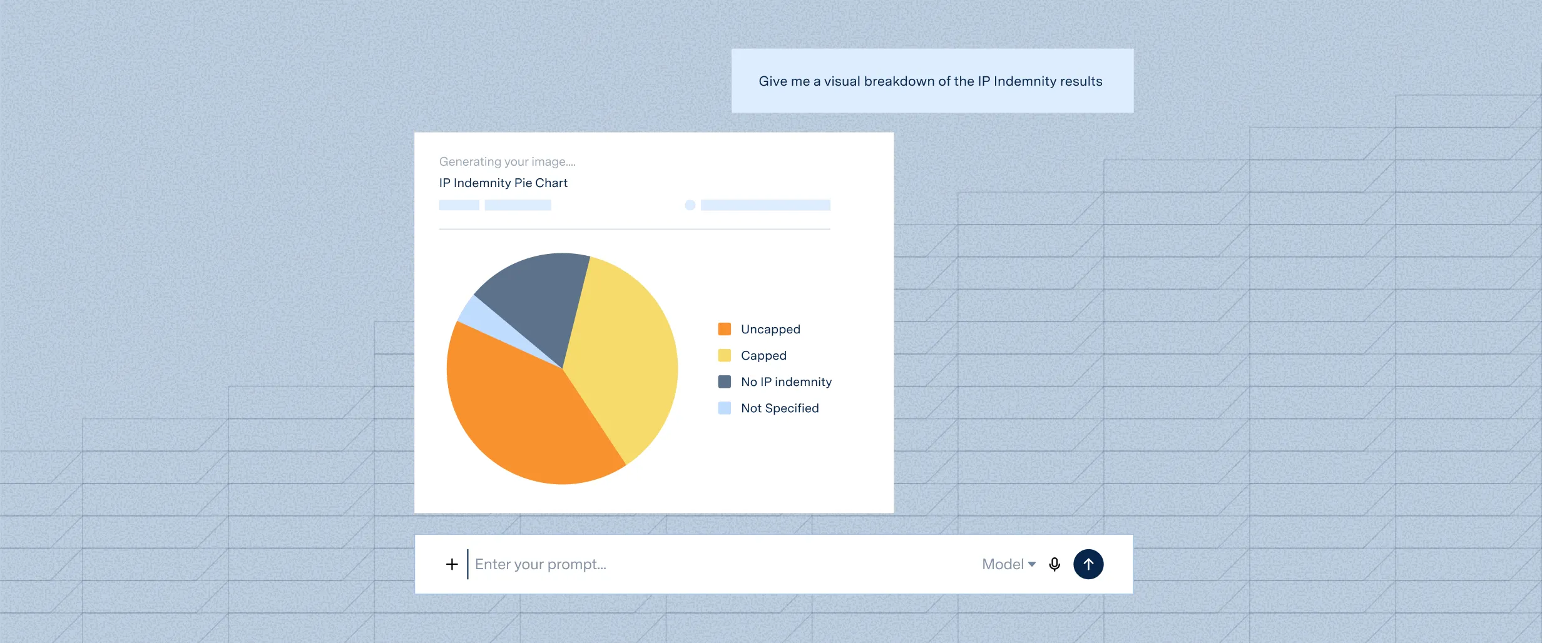Click the plus attachment icon
Viewport: 1542px width, 643px height.
click(452, 564)
